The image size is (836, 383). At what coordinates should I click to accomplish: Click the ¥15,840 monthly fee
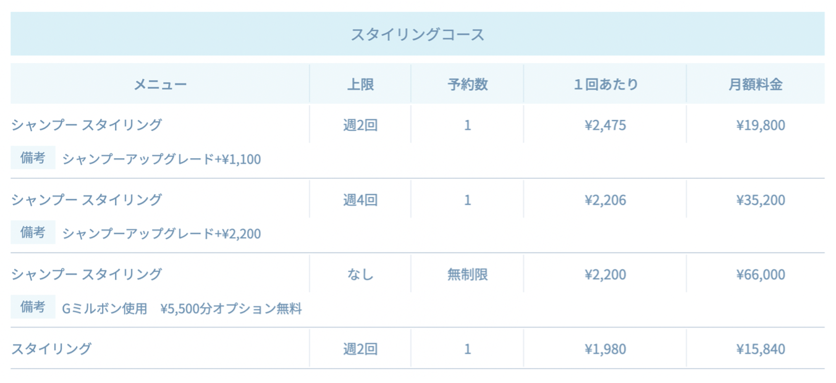click(x=760, y=349)
